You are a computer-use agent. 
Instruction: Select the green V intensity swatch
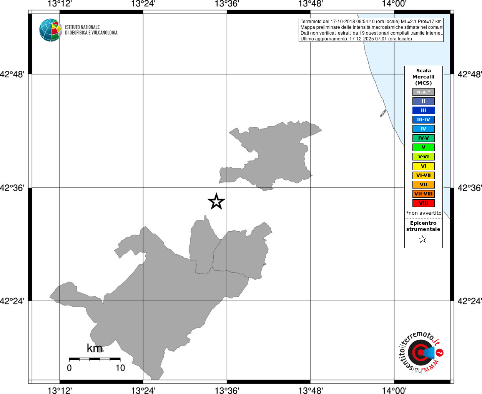coord(424,147)
